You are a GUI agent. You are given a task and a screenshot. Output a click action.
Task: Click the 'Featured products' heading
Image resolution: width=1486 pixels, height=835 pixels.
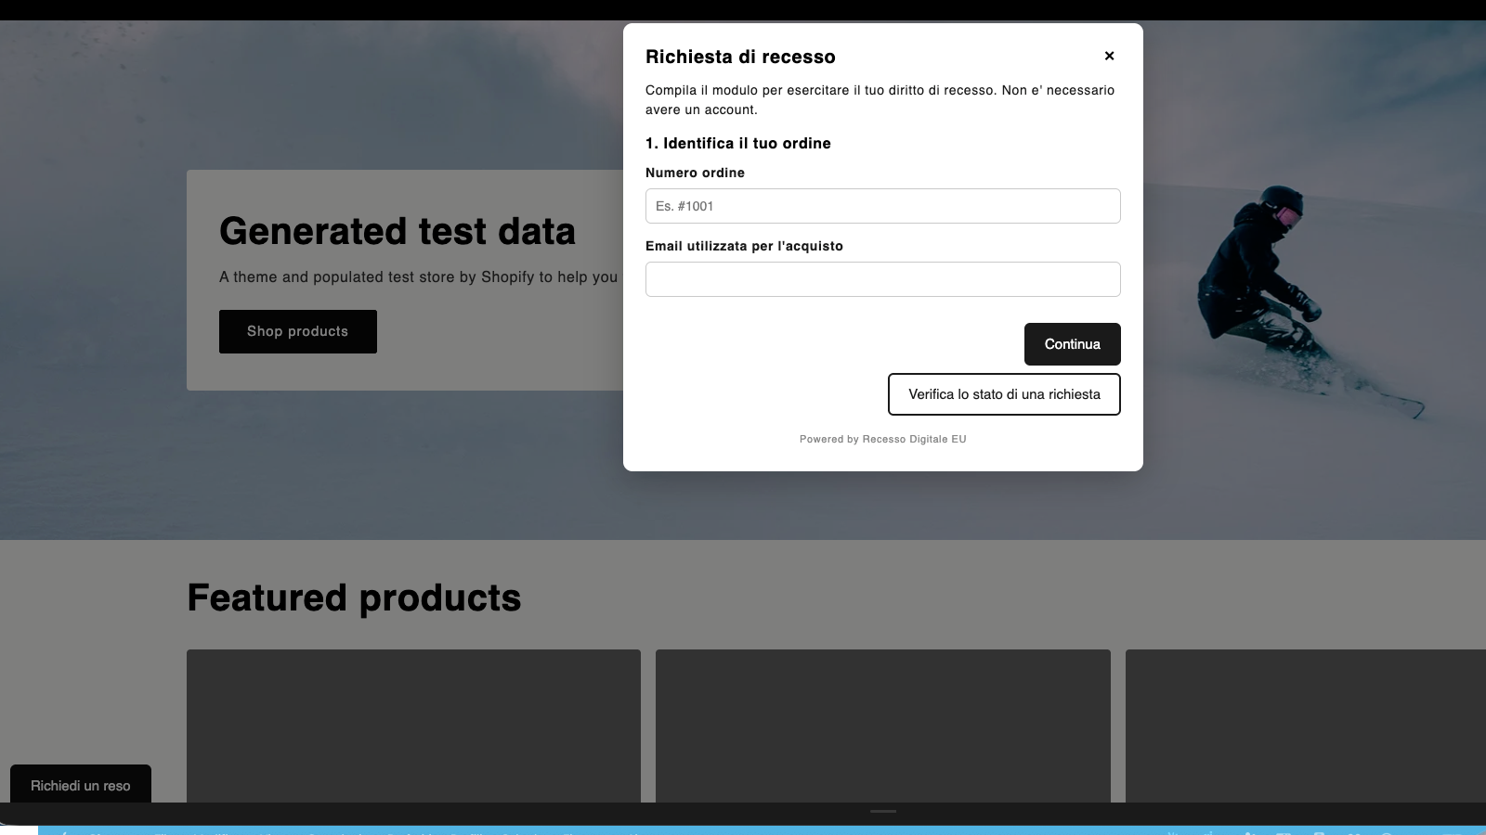tap(354, 597)
